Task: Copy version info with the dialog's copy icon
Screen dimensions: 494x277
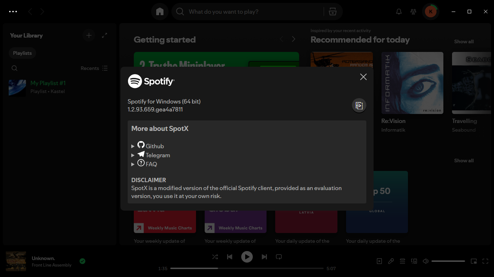Action: pos(359,105)
